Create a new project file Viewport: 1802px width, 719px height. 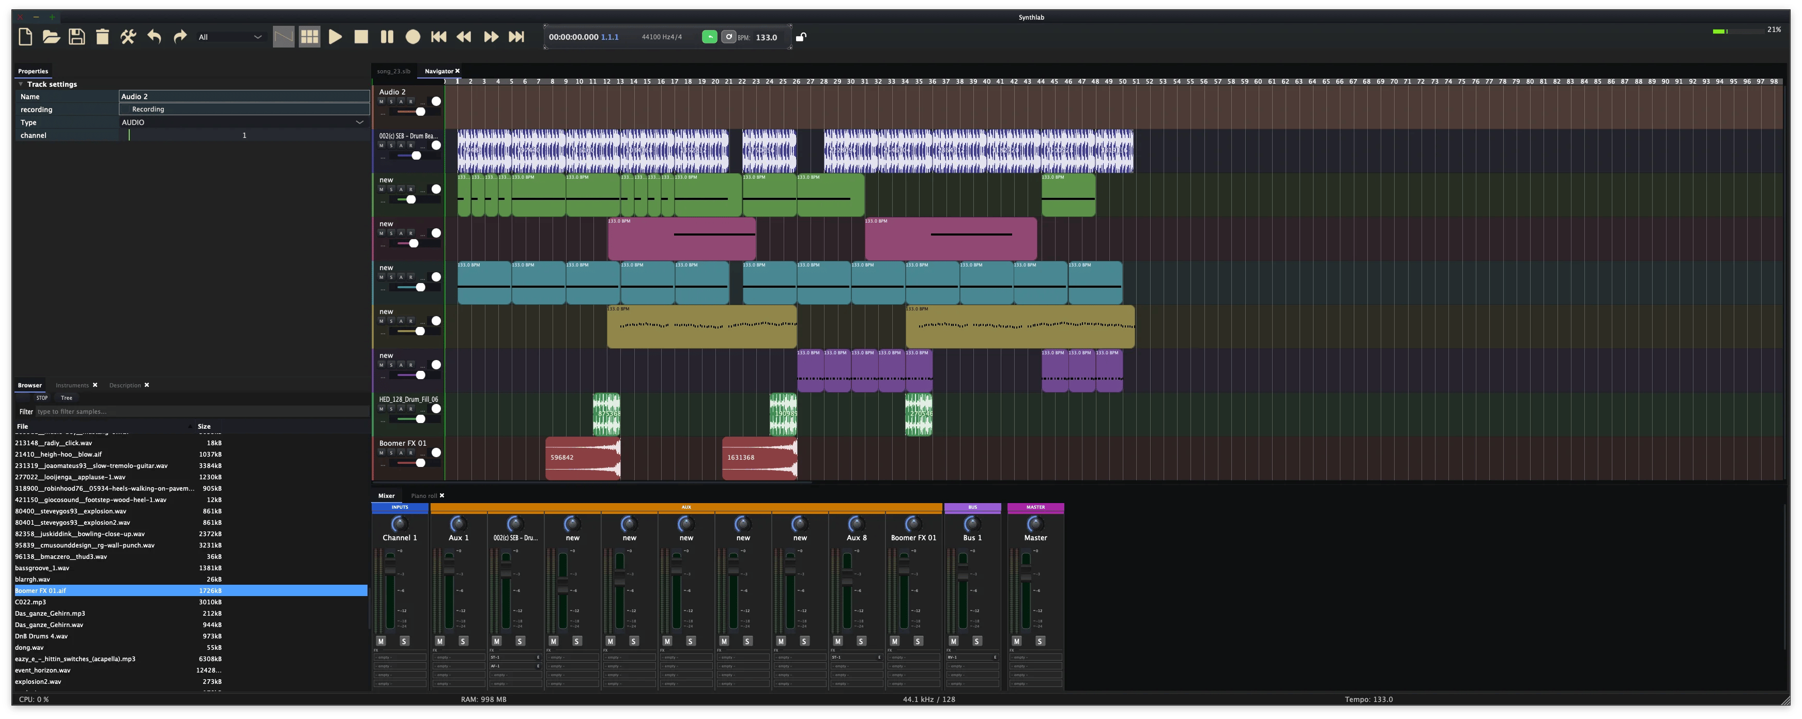25,37
